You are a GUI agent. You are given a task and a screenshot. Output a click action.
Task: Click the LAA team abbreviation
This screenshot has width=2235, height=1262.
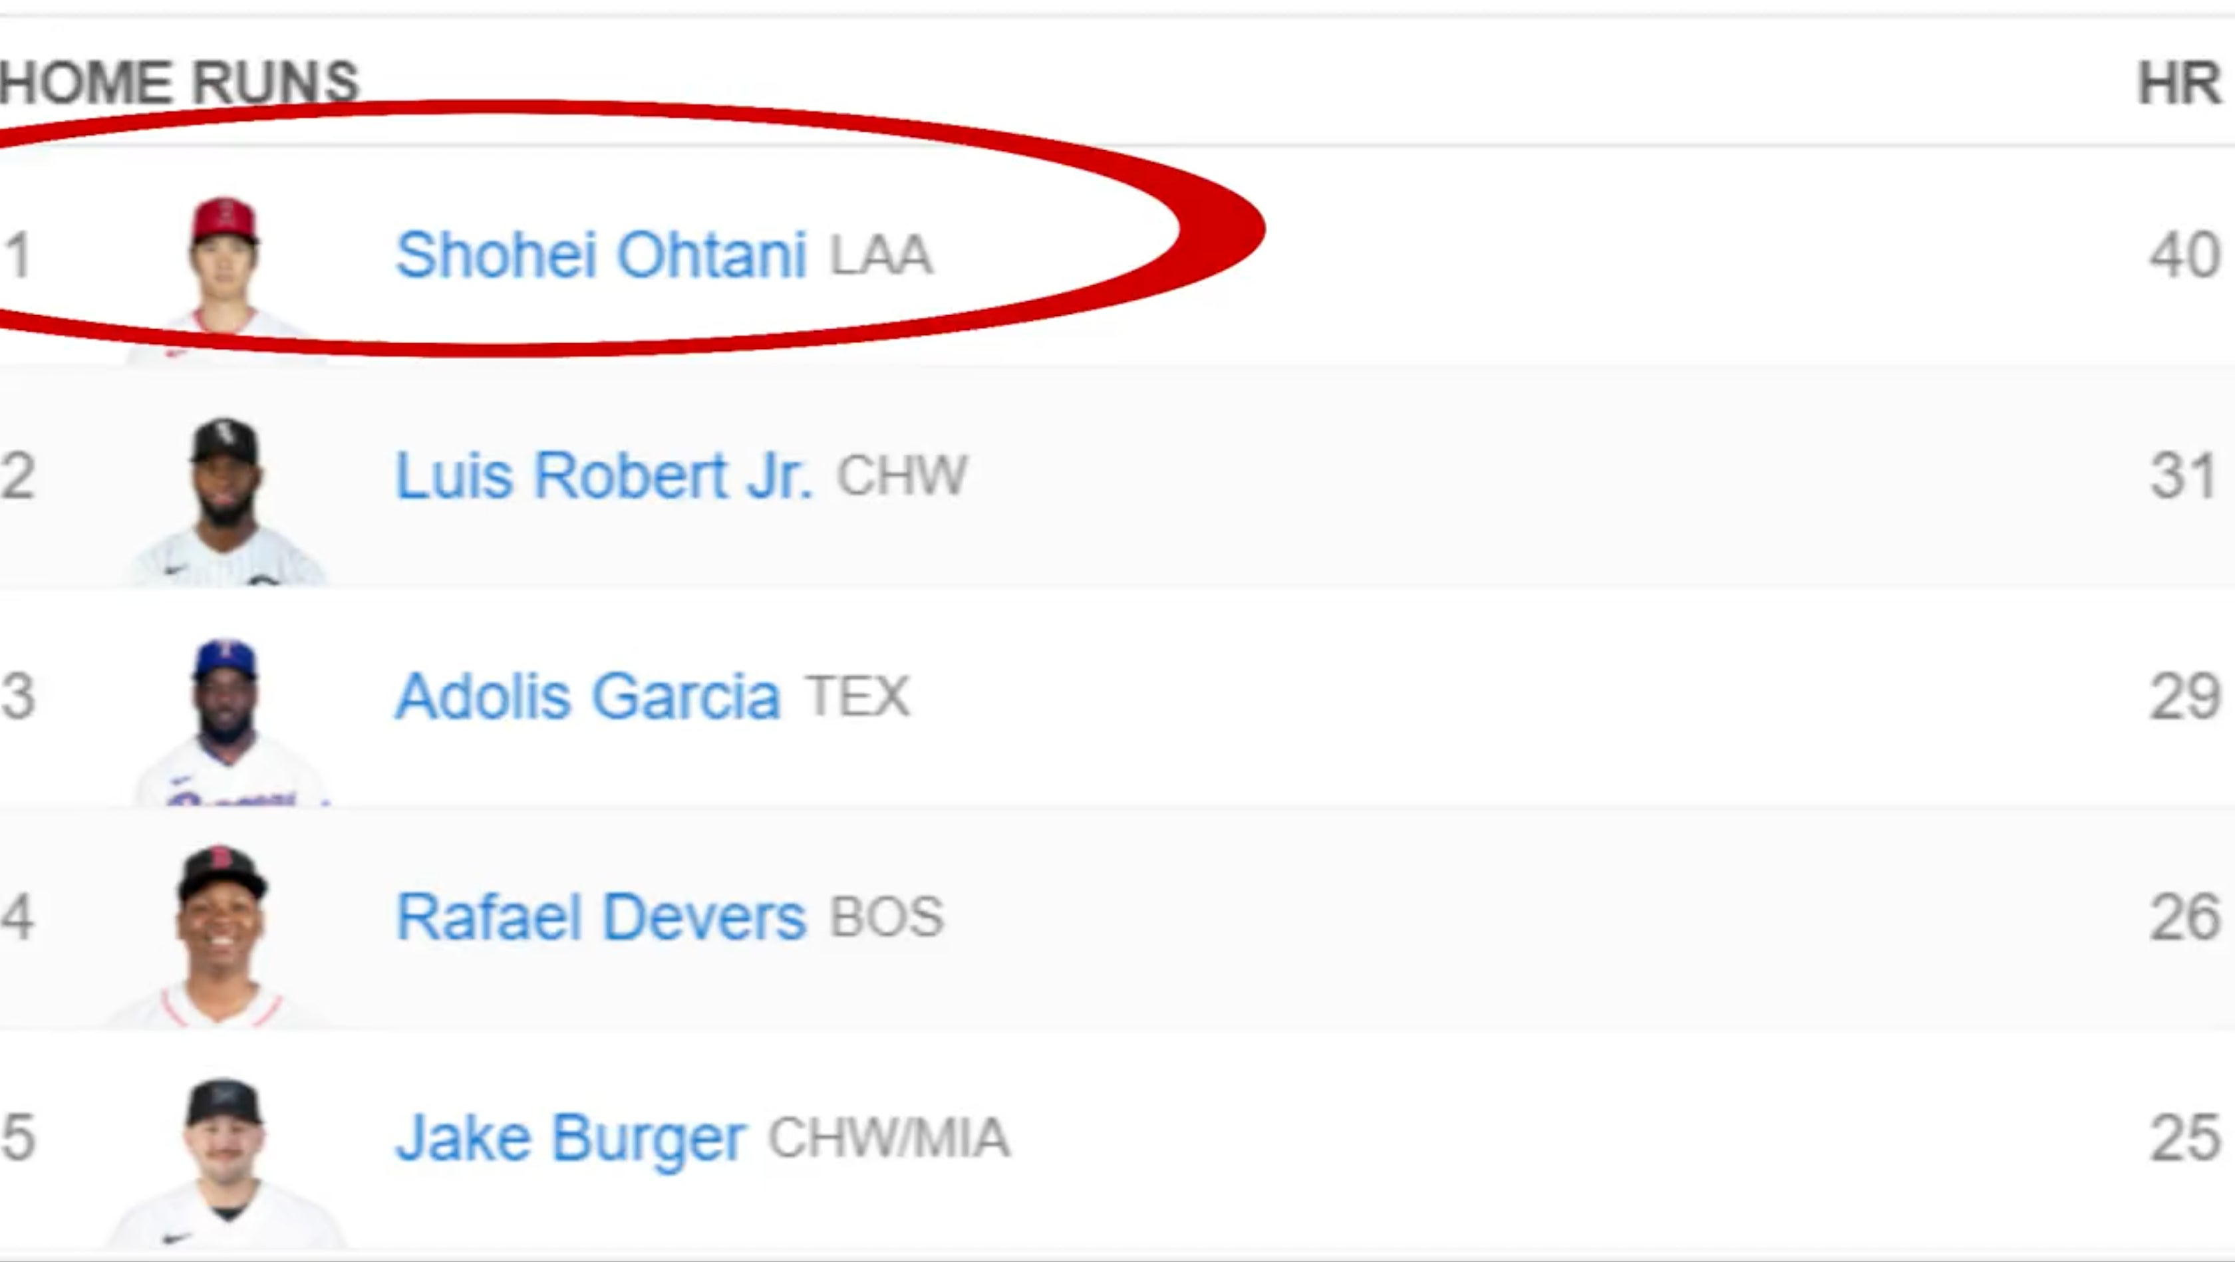(881, 256)
